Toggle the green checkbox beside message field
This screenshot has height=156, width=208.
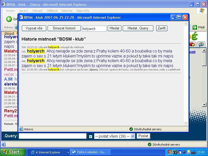pos(90,136)
